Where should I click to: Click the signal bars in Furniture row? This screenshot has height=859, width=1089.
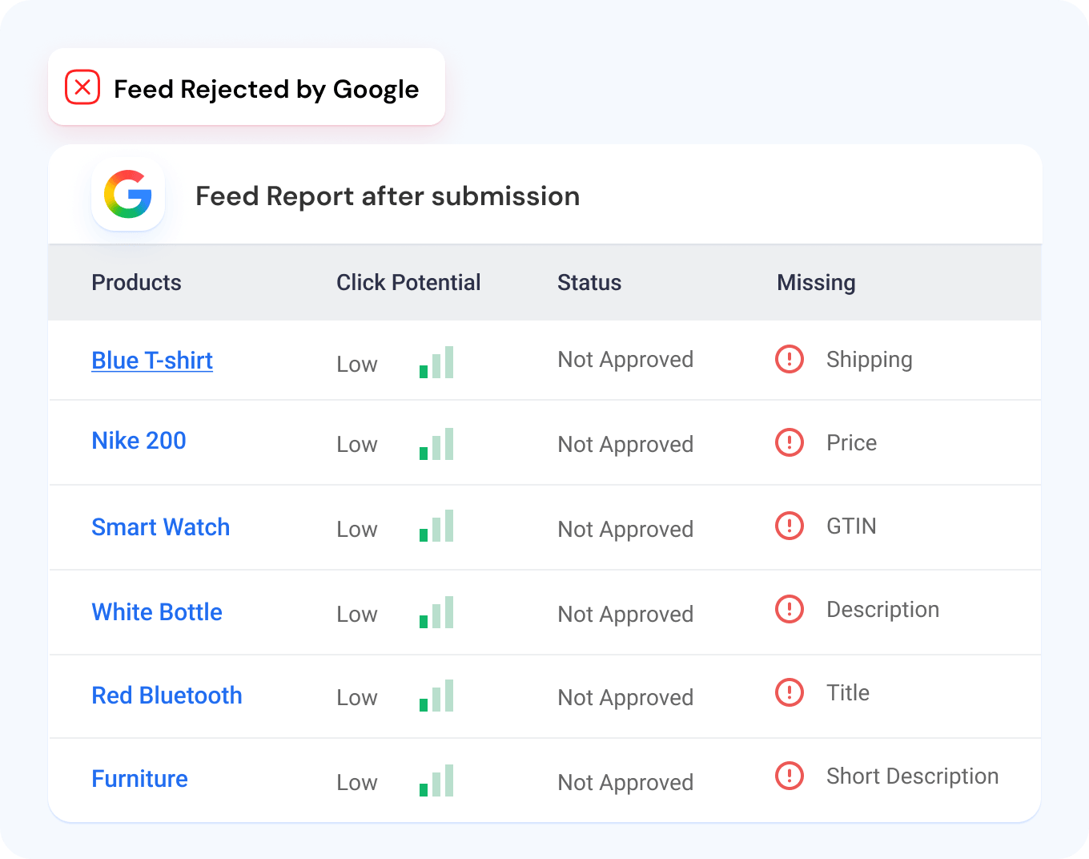[x=436, y=780]
